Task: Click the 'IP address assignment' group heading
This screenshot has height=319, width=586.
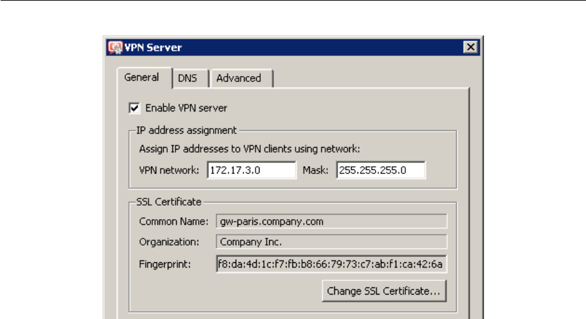Action: click(181, 129)
